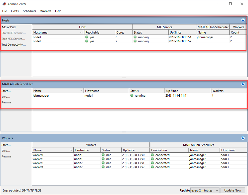Open help icon in Workers panel
The width and height of the screenshot is (248, 195).
pyautogui.click(x=243, y=138)
